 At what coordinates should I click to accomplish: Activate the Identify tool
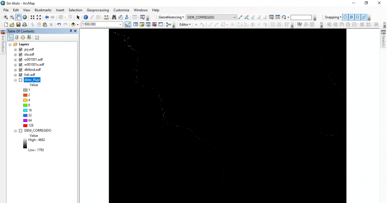(86, 17)
